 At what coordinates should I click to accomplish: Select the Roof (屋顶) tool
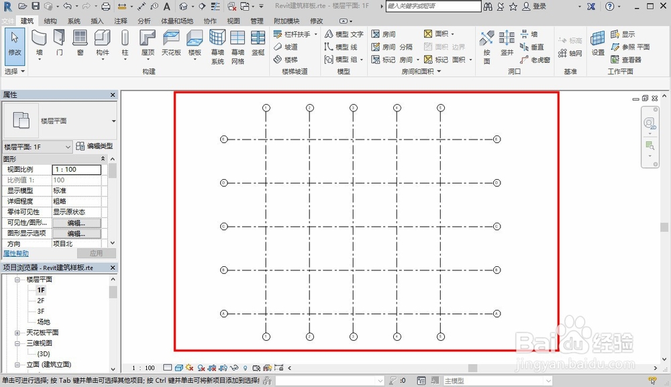coord(148,44)
